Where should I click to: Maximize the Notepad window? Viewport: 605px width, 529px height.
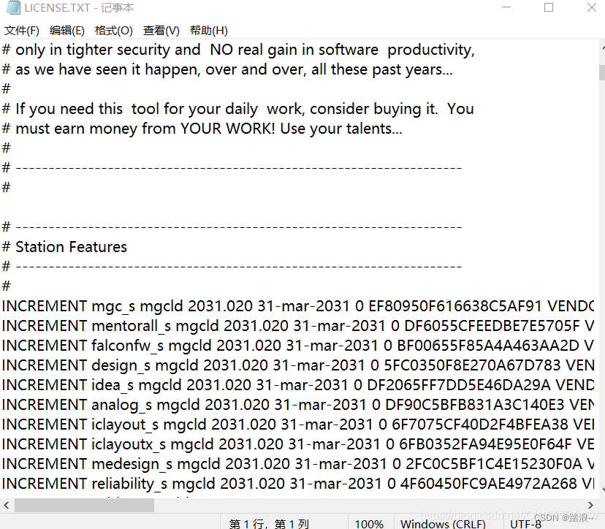tap(549, 7)
